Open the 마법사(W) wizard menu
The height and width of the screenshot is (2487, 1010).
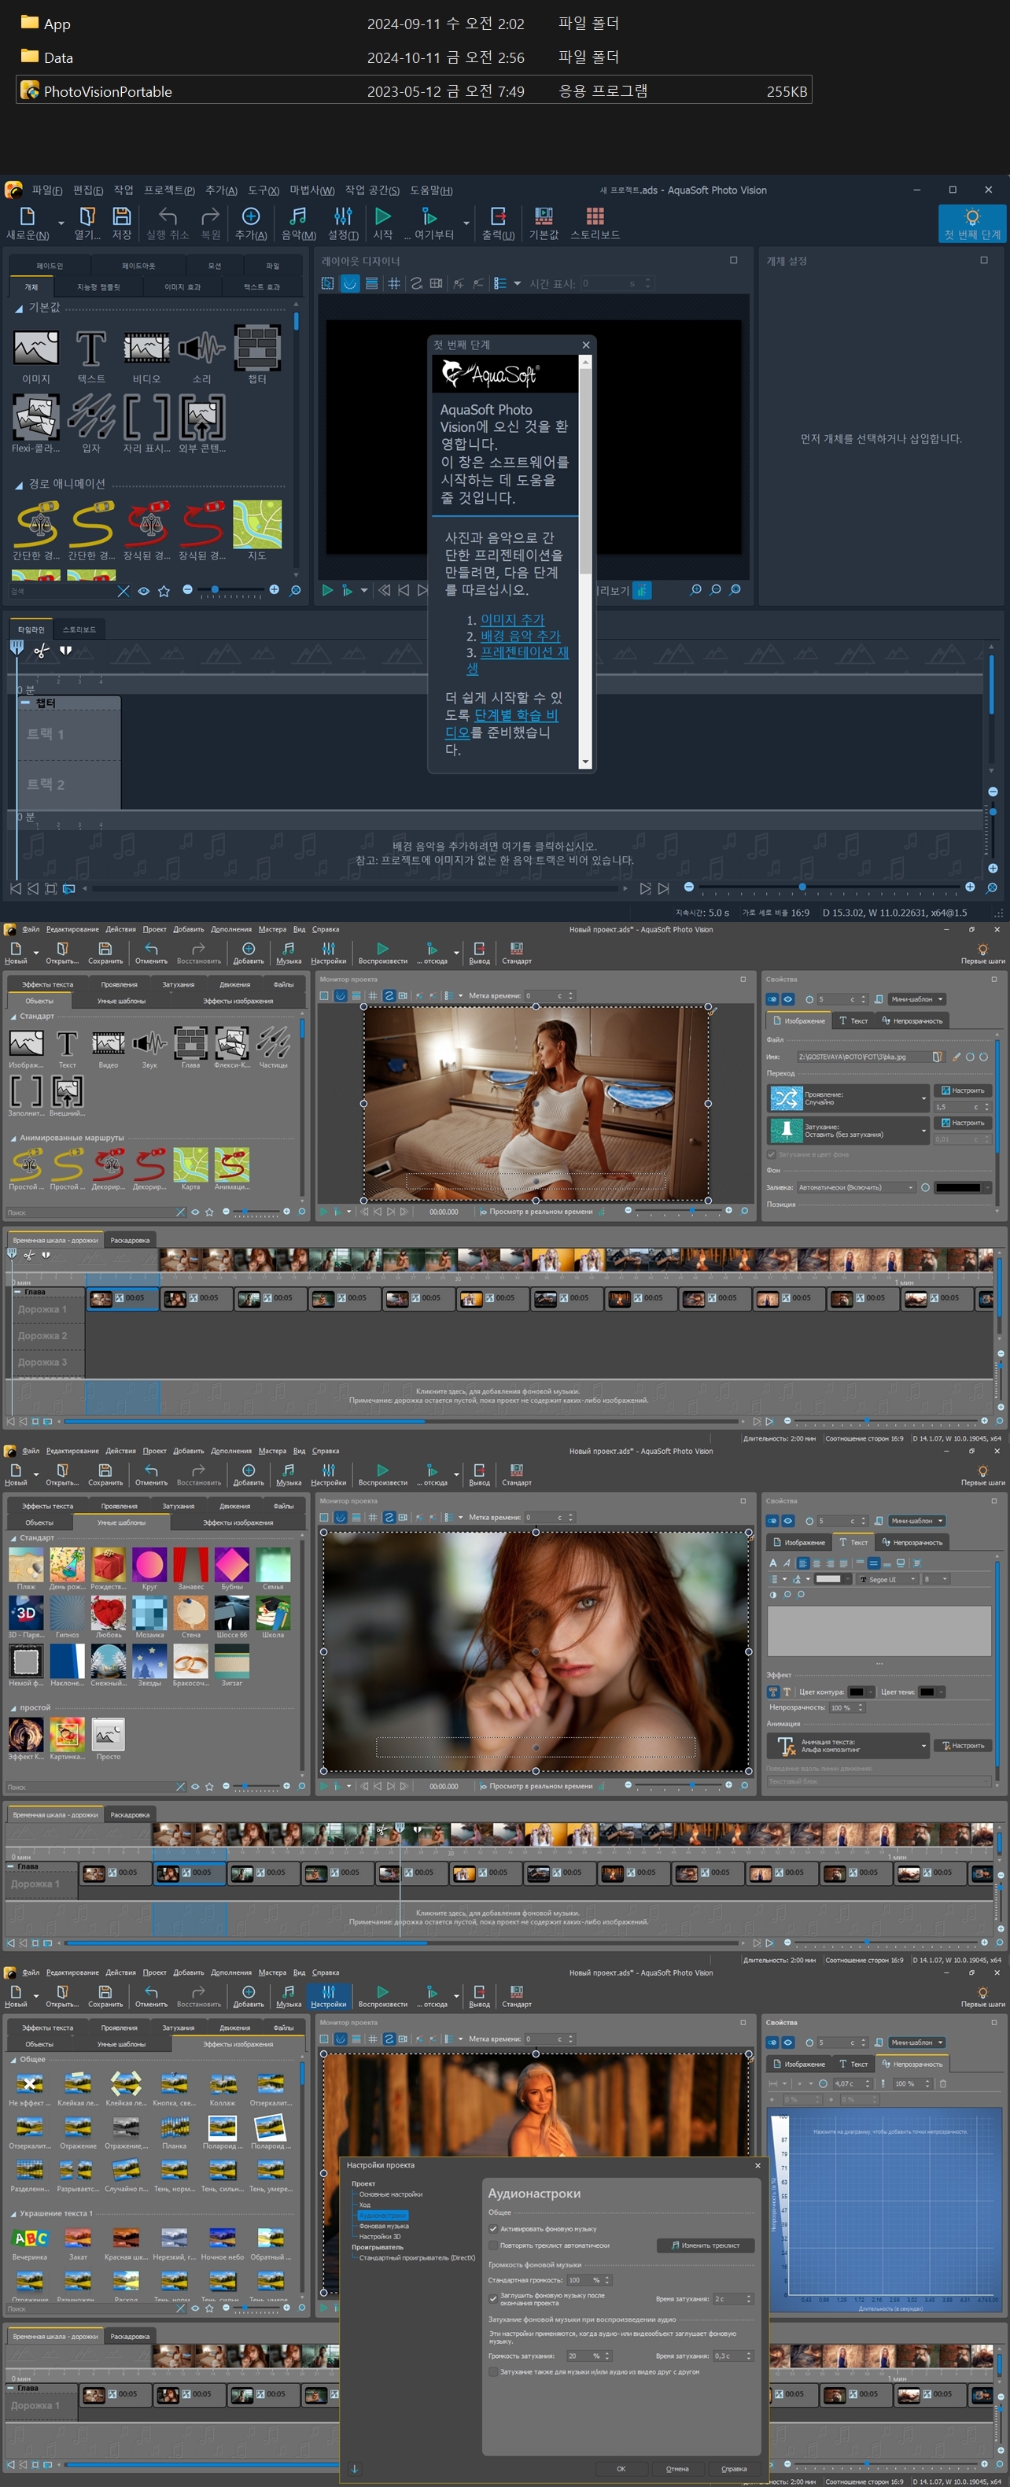coord(311,190)
